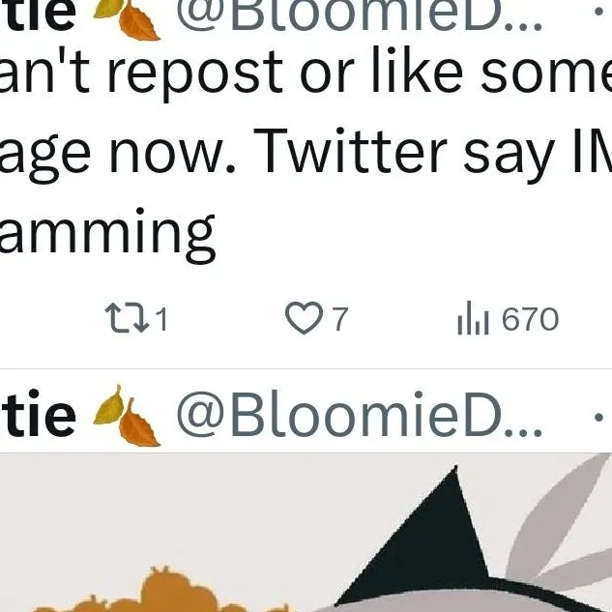The width and height of the screenshot is (612, 612).
Task: Click autumn leaf emoji in top tweet header
Action: (127, 19)
